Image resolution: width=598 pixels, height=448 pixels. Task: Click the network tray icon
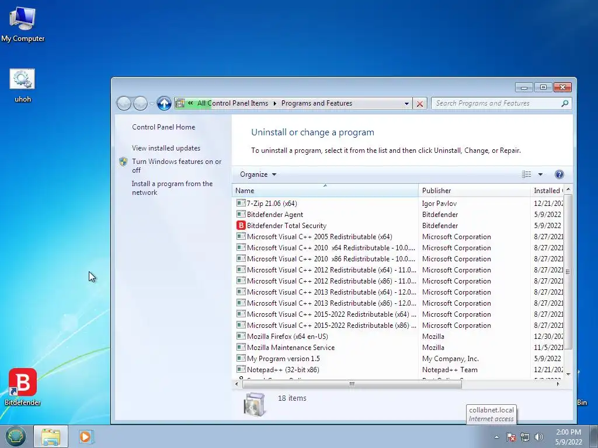coord(525,437)
